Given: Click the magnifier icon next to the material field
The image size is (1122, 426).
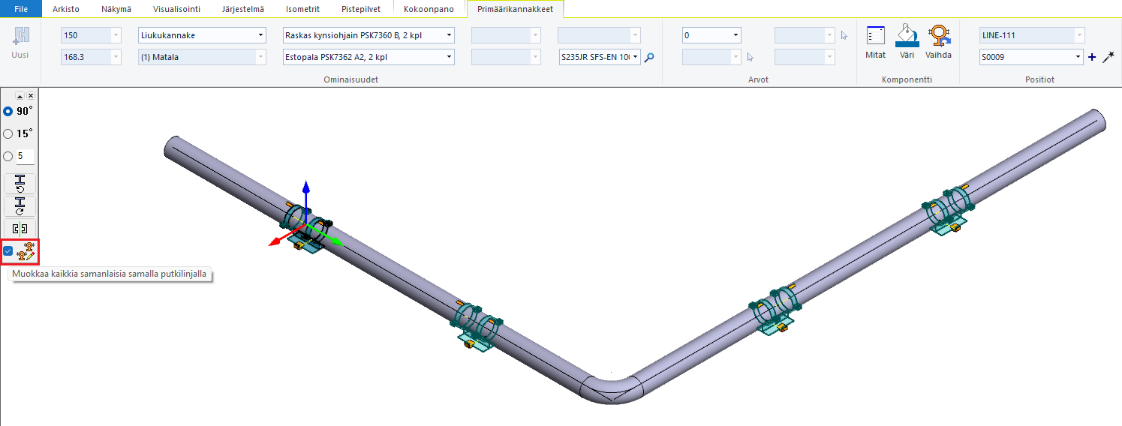Looking at the screenshot, I should coord(649,58).
